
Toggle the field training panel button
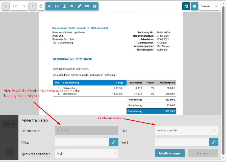[186, 6]
